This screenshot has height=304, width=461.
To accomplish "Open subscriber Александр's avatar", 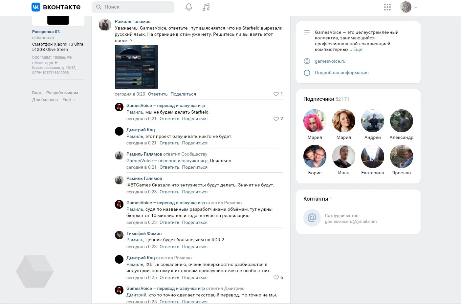I will click(x=402, y=121).
